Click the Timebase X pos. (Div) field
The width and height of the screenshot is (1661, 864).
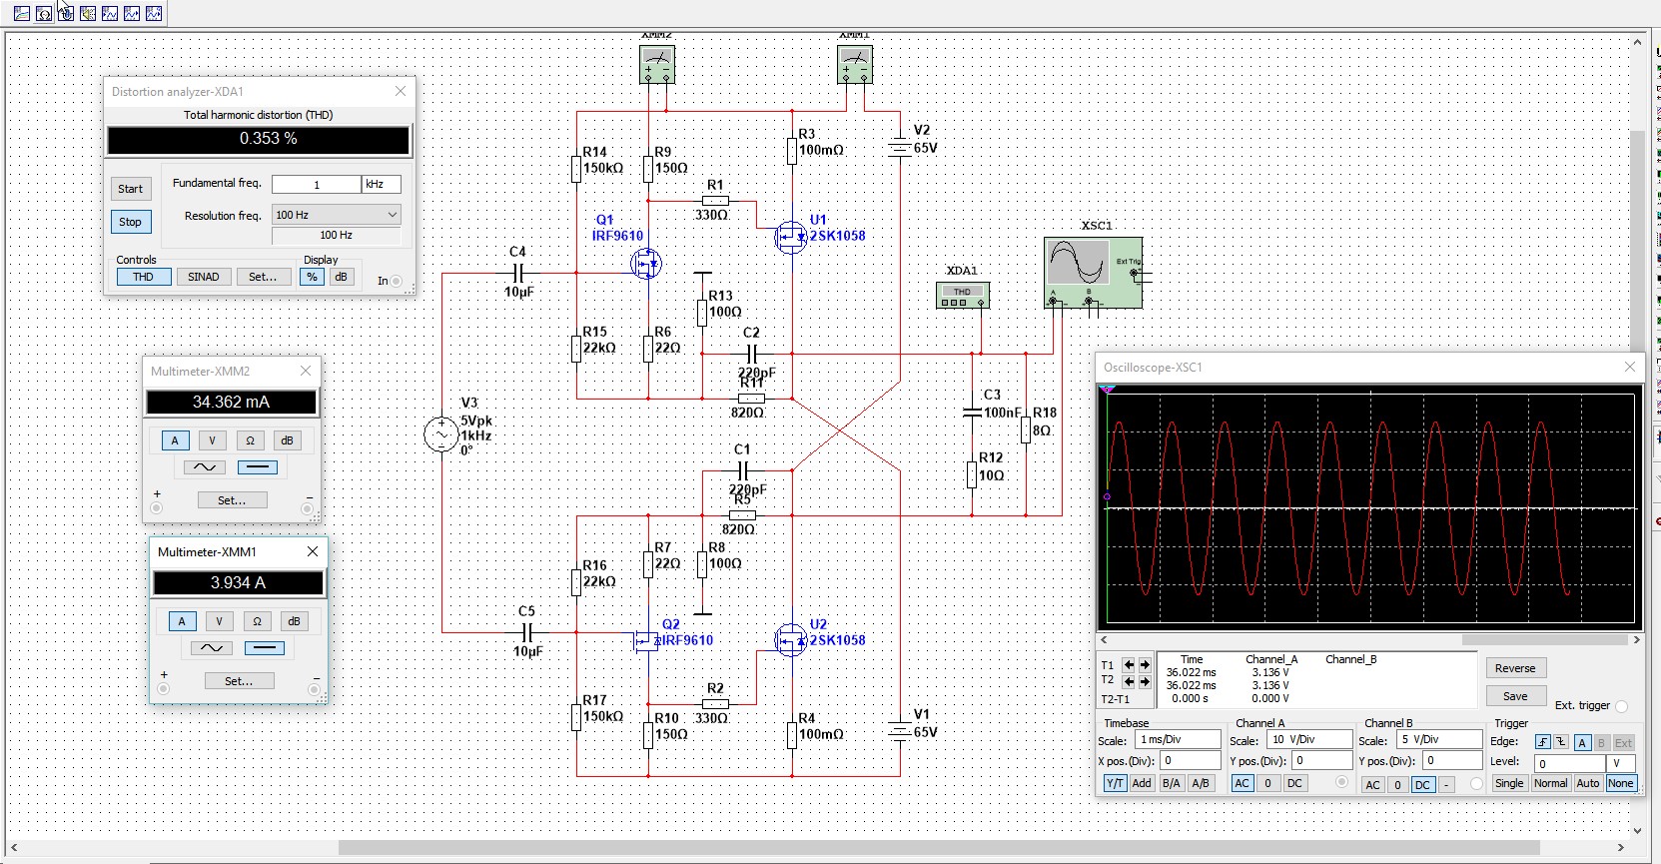1191,761
